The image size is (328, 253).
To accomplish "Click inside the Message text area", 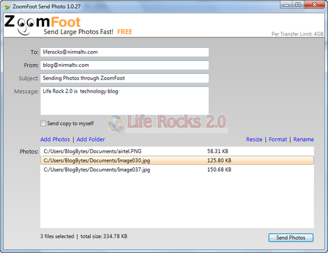I will pyautogui.click(x=124, y=101).
